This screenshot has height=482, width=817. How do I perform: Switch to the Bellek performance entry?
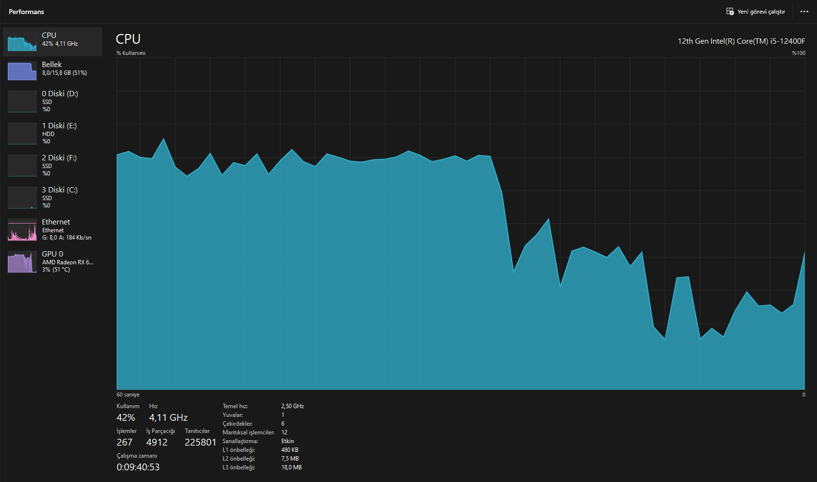coord(52,71)
